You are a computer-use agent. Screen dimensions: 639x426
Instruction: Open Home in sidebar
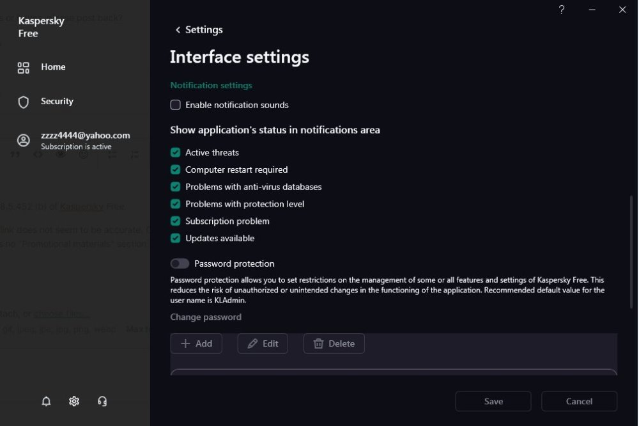point(53,67)
